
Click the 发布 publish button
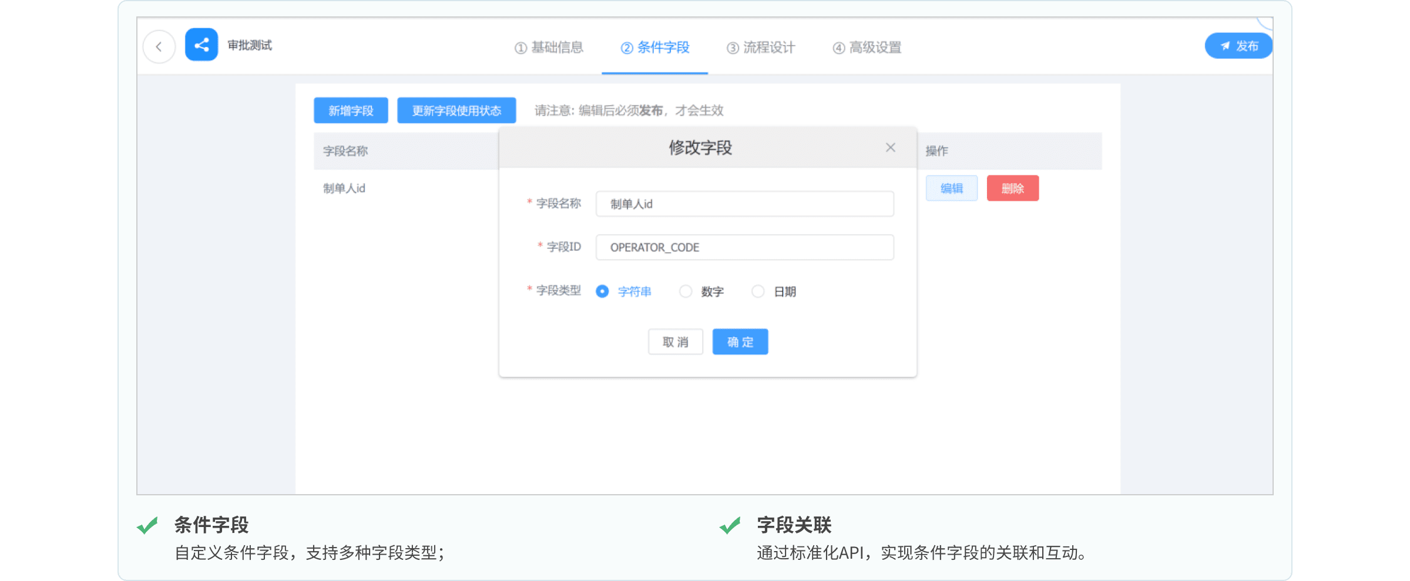pos(1238,46)
